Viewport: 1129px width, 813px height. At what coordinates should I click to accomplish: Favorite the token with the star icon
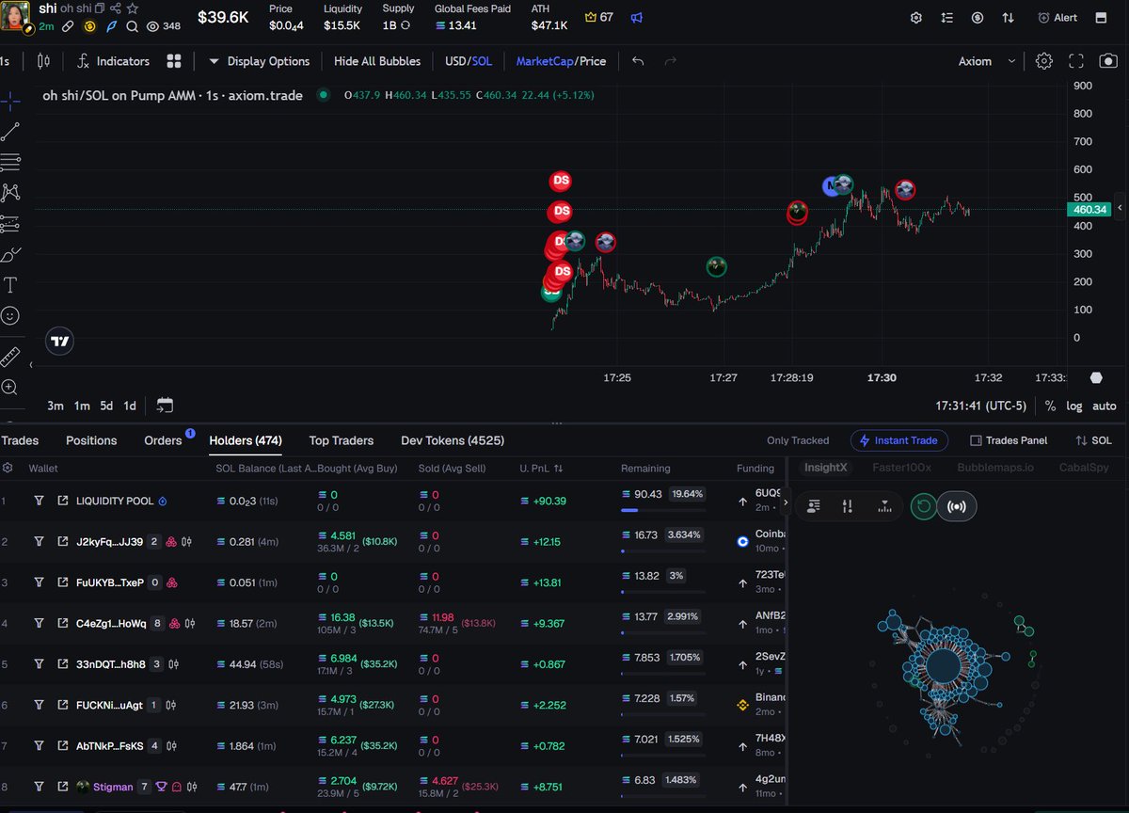point(133,8)
